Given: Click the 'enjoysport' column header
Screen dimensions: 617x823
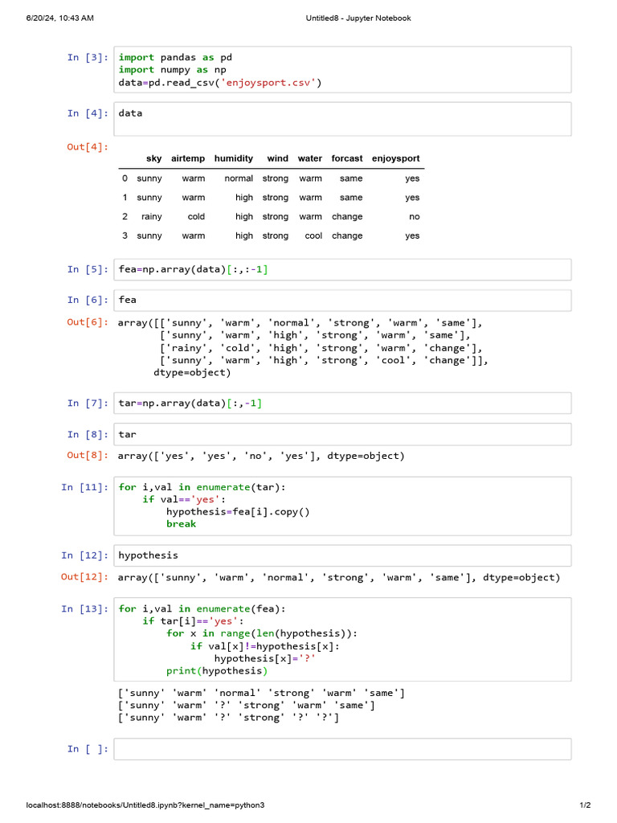Looking at the screenshot, I should click(x=395, y=158).
